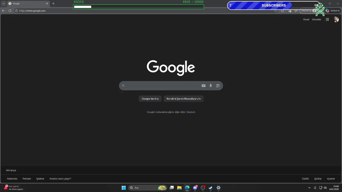Open the Gizlilik privacy link
The image size is (342, 192).
[305, 179]
